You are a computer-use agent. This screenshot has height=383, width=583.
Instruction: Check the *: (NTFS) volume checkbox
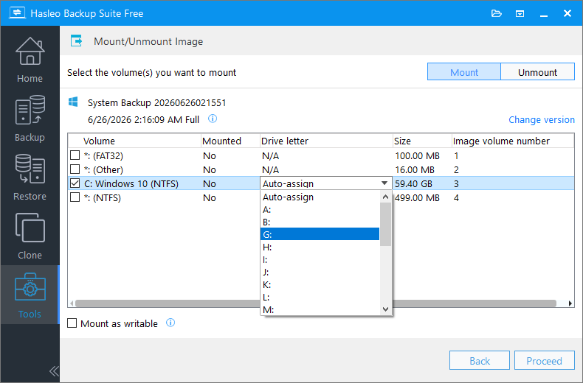(x=75, y=197)
